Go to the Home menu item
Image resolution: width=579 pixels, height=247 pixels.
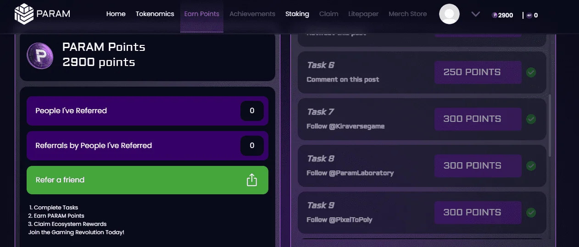(x=116, y=14)
